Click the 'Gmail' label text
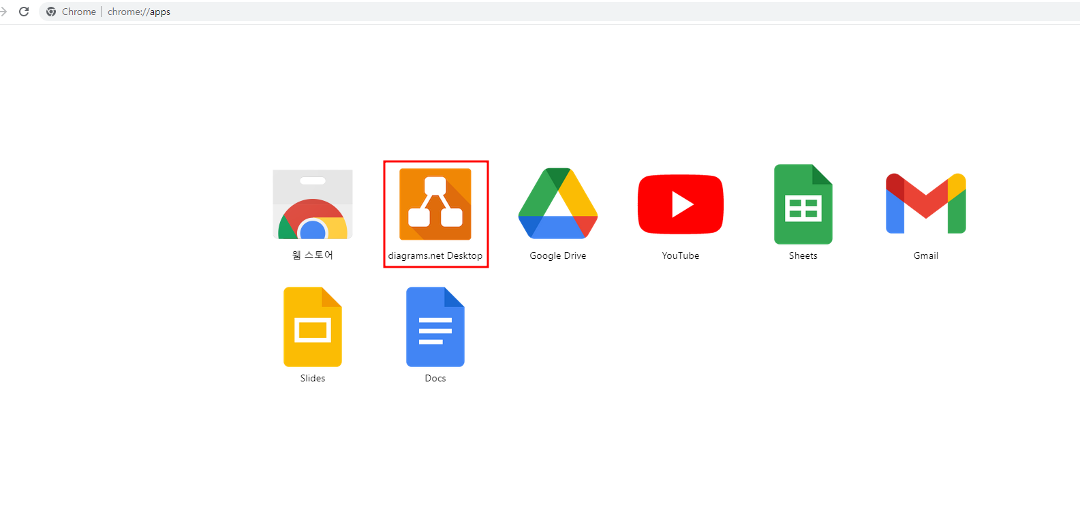 926,255
